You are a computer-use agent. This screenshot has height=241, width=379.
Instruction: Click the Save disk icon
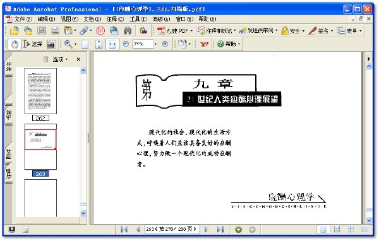(42, 31)
